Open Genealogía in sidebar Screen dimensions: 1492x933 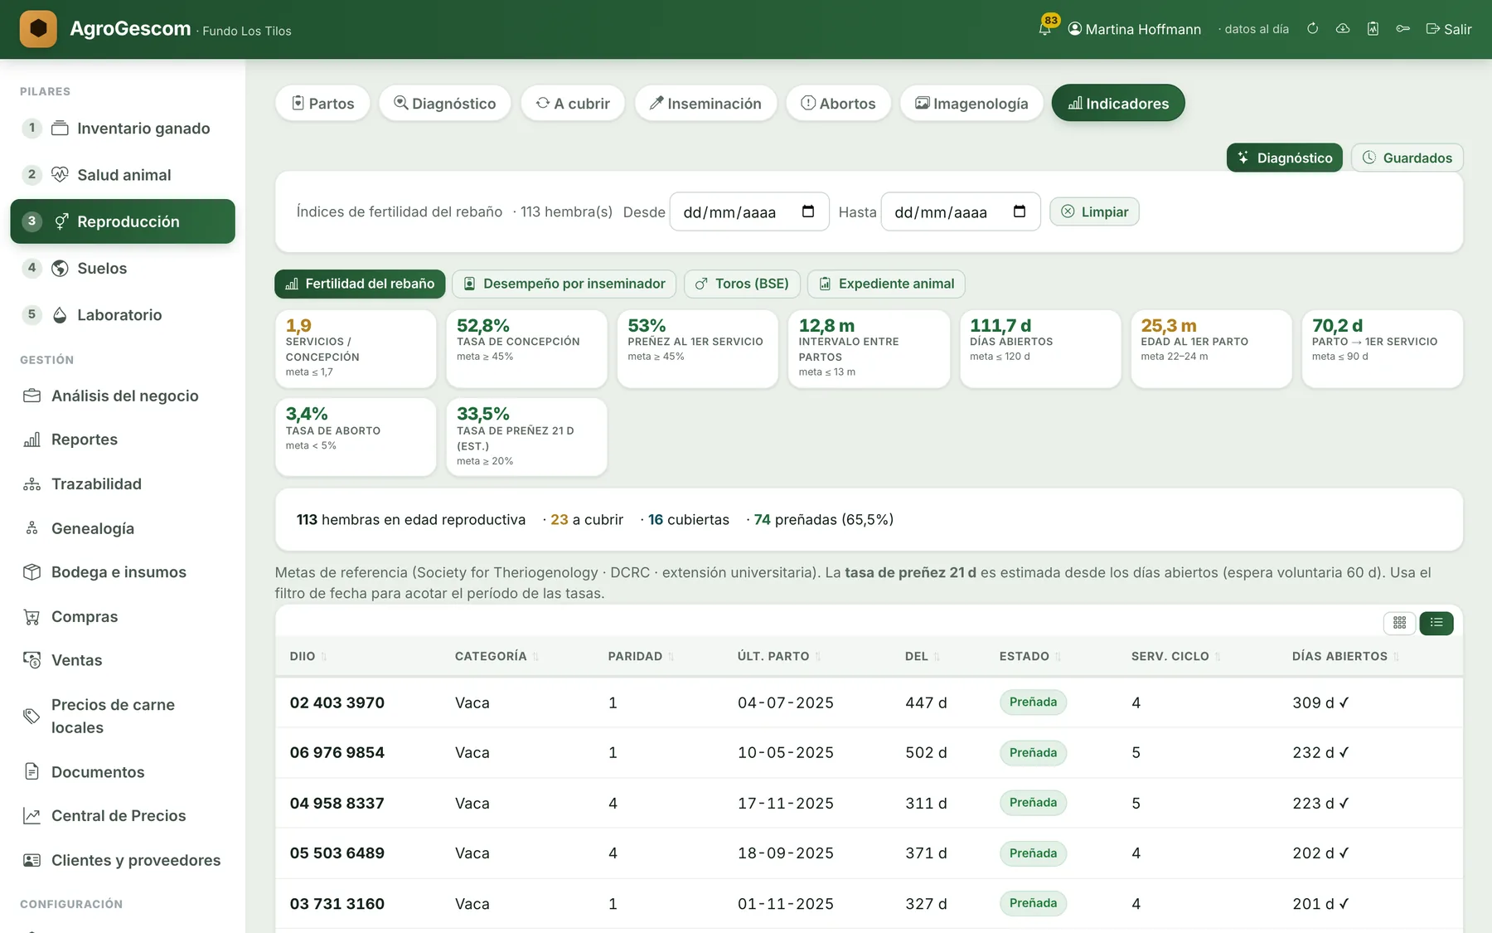pyautogui.click(x=123, y=528)
